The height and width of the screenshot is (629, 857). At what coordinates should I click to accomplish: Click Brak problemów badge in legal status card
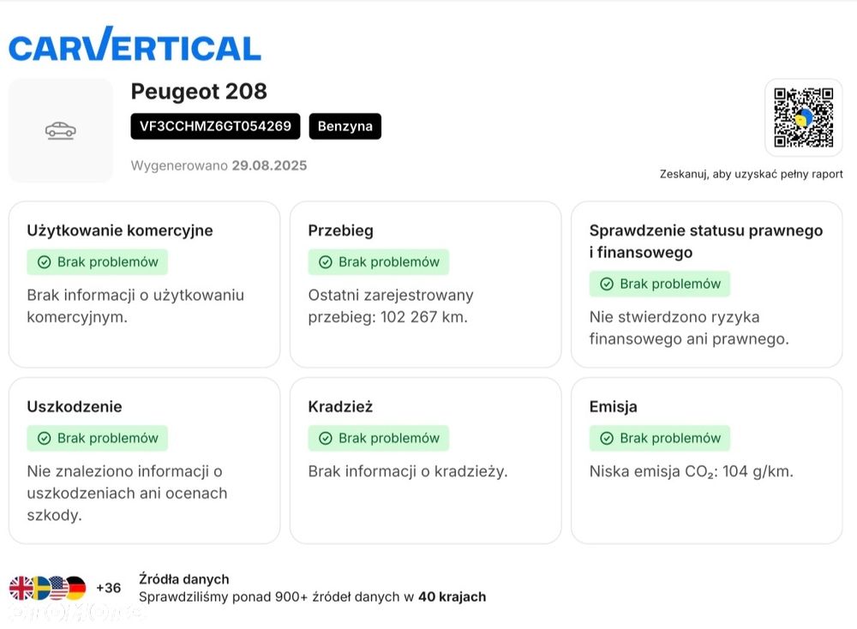pos(660,284)
